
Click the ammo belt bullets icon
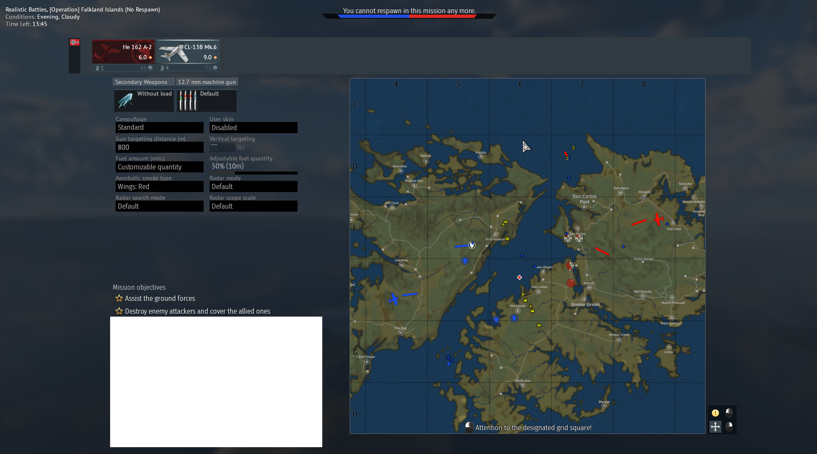[188, 101]
